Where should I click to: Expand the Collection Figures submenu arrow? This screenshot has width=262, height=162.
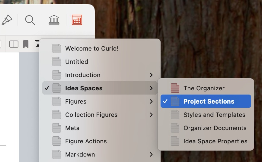151,115
